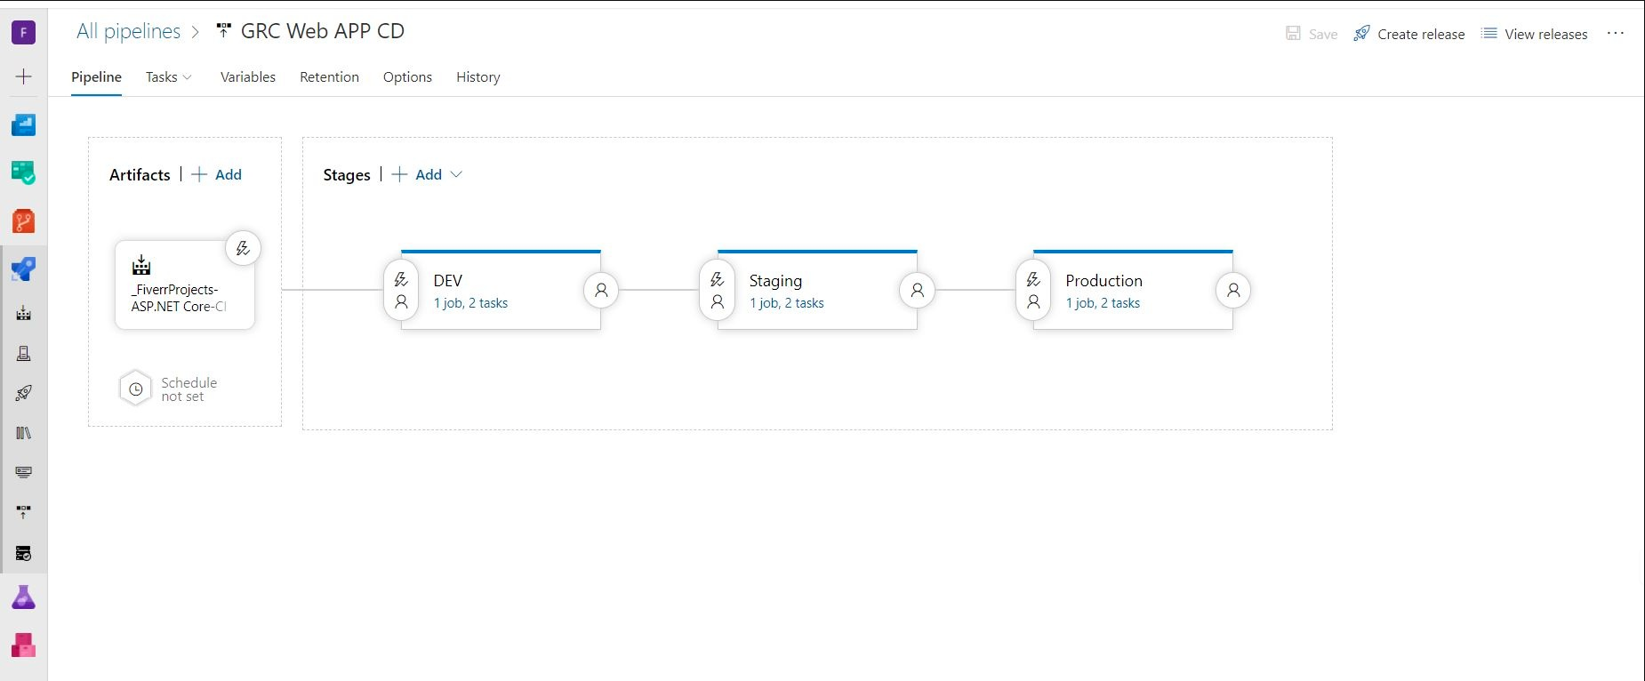Open post-deployment conditions for DEV stage

click(601, 290)
